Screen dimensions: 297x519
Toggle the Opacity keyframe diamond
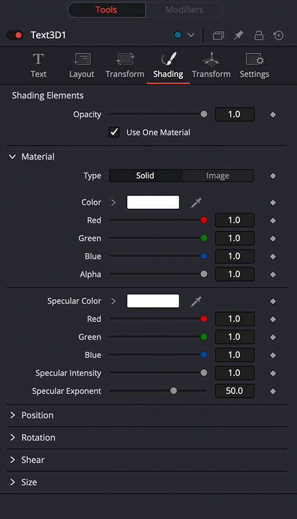[273, 115]
